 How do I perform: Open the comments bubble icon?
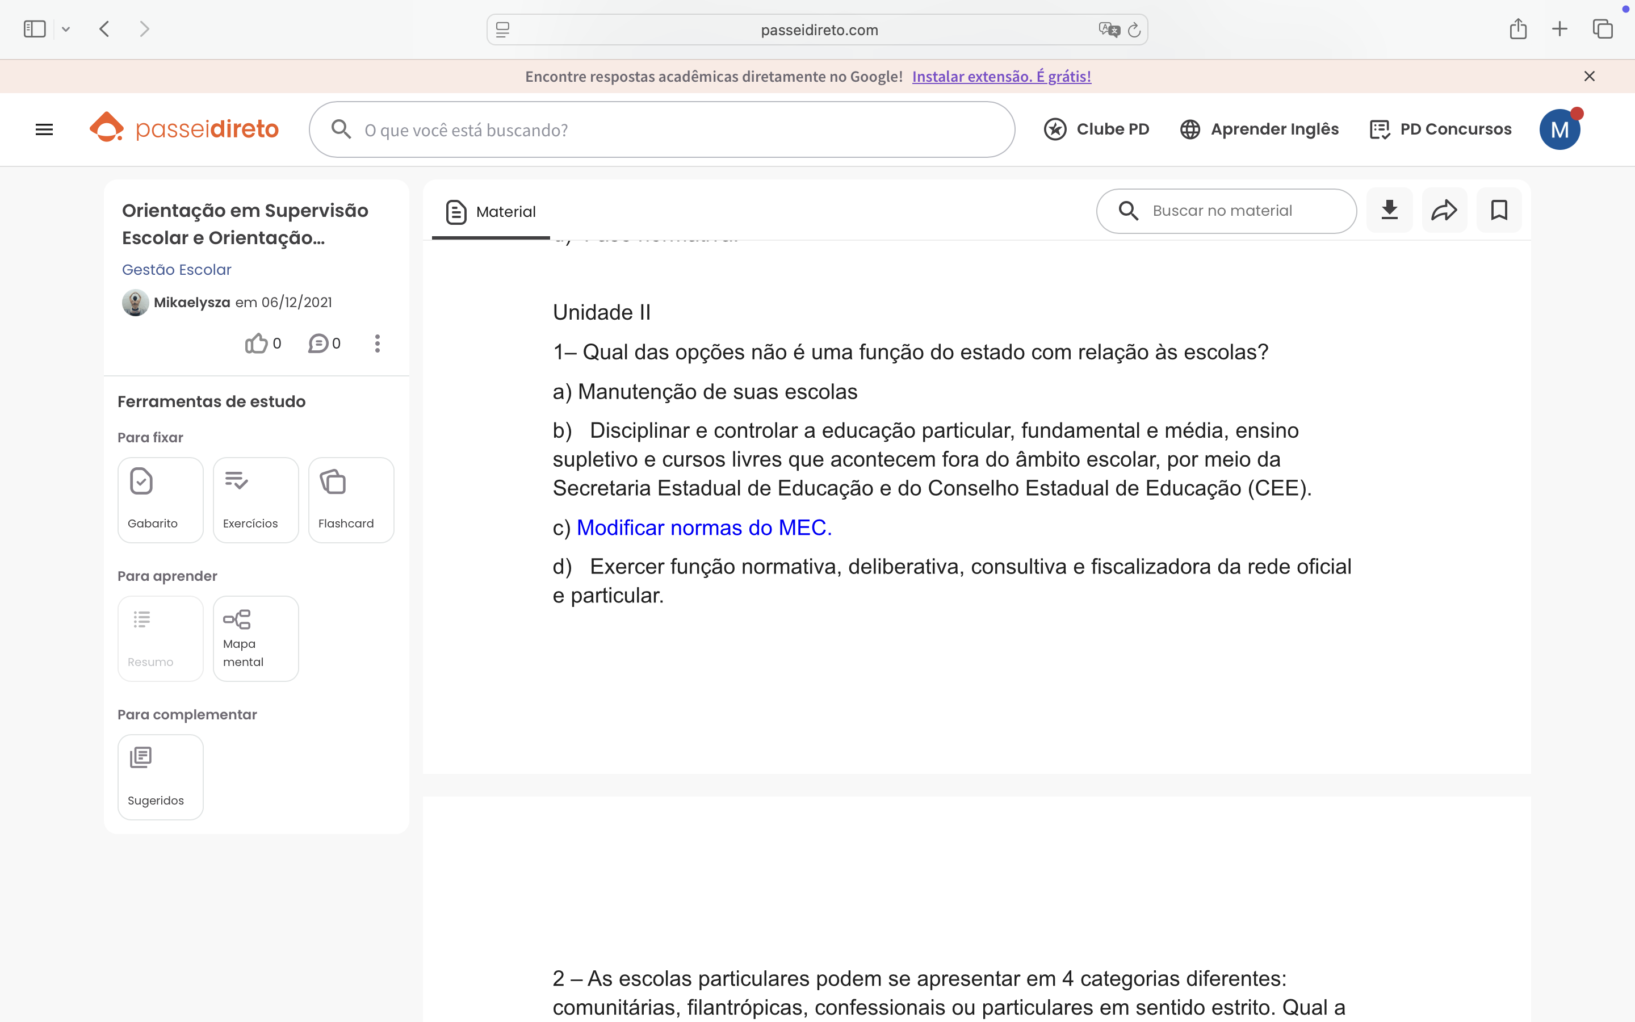pyautogui.click(x=318, y=344)
